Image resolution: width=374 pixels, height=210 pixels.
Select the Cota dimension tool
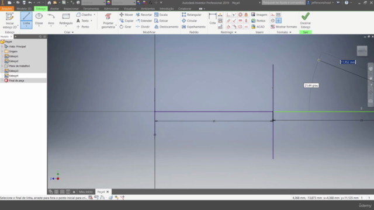tap(212, 19)
